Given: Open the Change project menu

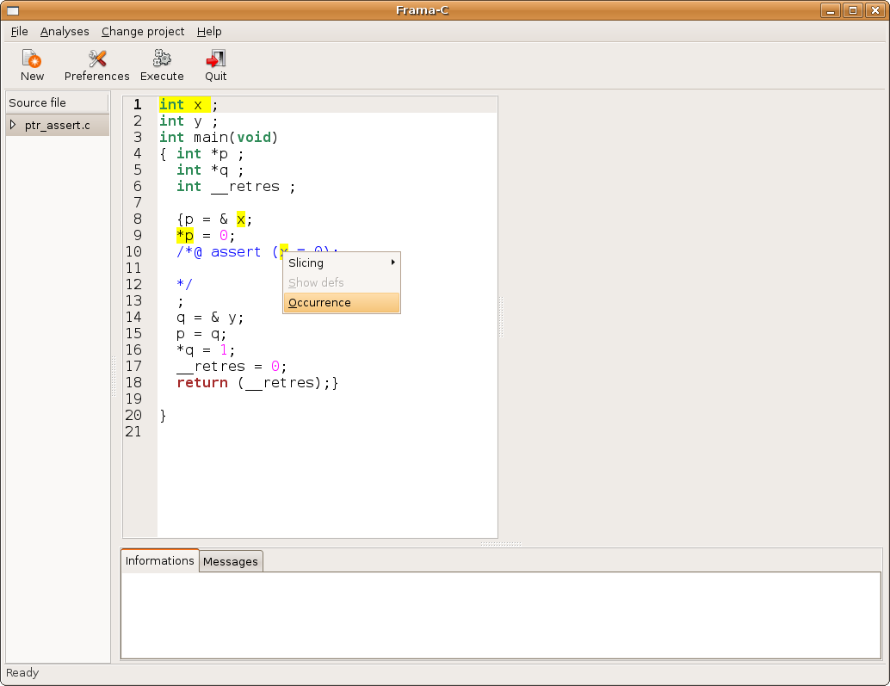Looking at the screenshot, I should click(143, 31).
